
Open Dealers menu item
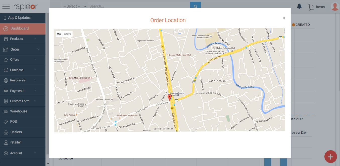tap(23, 132)
